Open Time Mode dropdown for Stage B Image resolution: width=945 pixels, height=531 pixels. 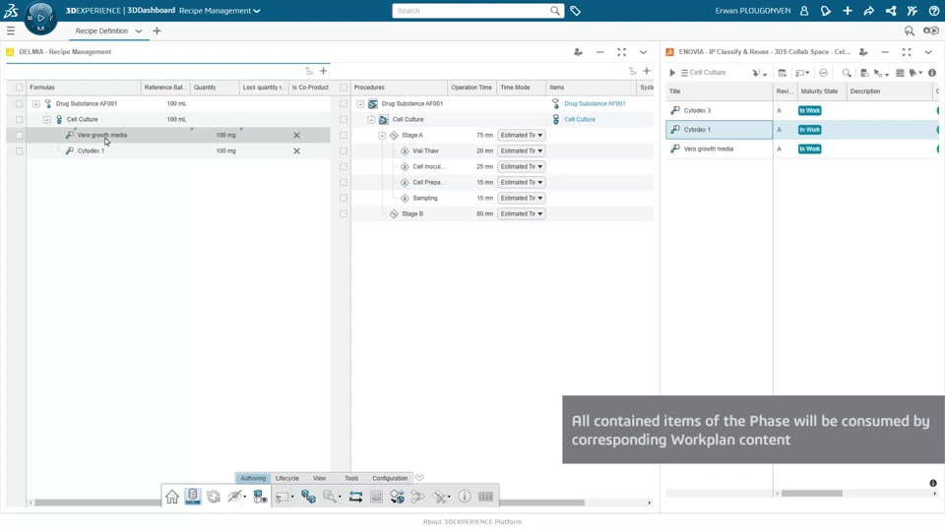522,213
